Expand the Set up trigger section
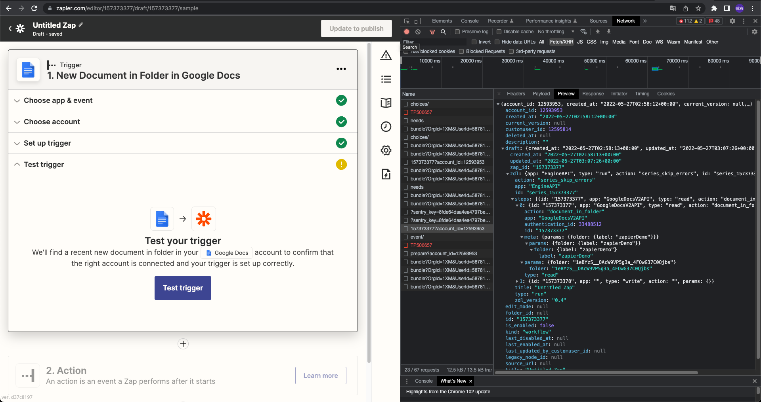The width and height of the screenshot is (761, 402). pyautogui.click(x=183, y=143)
